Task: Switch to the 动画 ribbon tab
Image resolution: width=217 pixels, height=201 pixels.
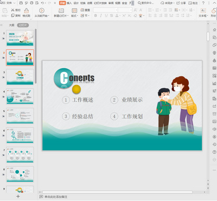Action: [x=90, y=3]
